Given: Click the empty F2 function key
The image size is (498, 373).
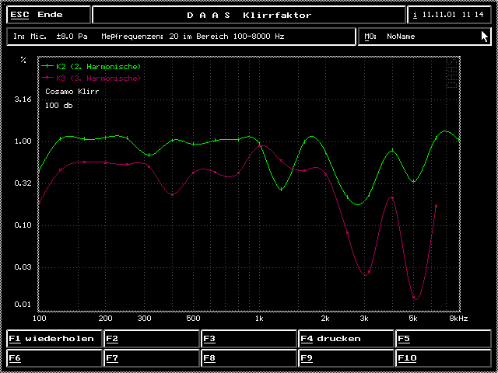Looking at the screenshot, I should 152,339.
